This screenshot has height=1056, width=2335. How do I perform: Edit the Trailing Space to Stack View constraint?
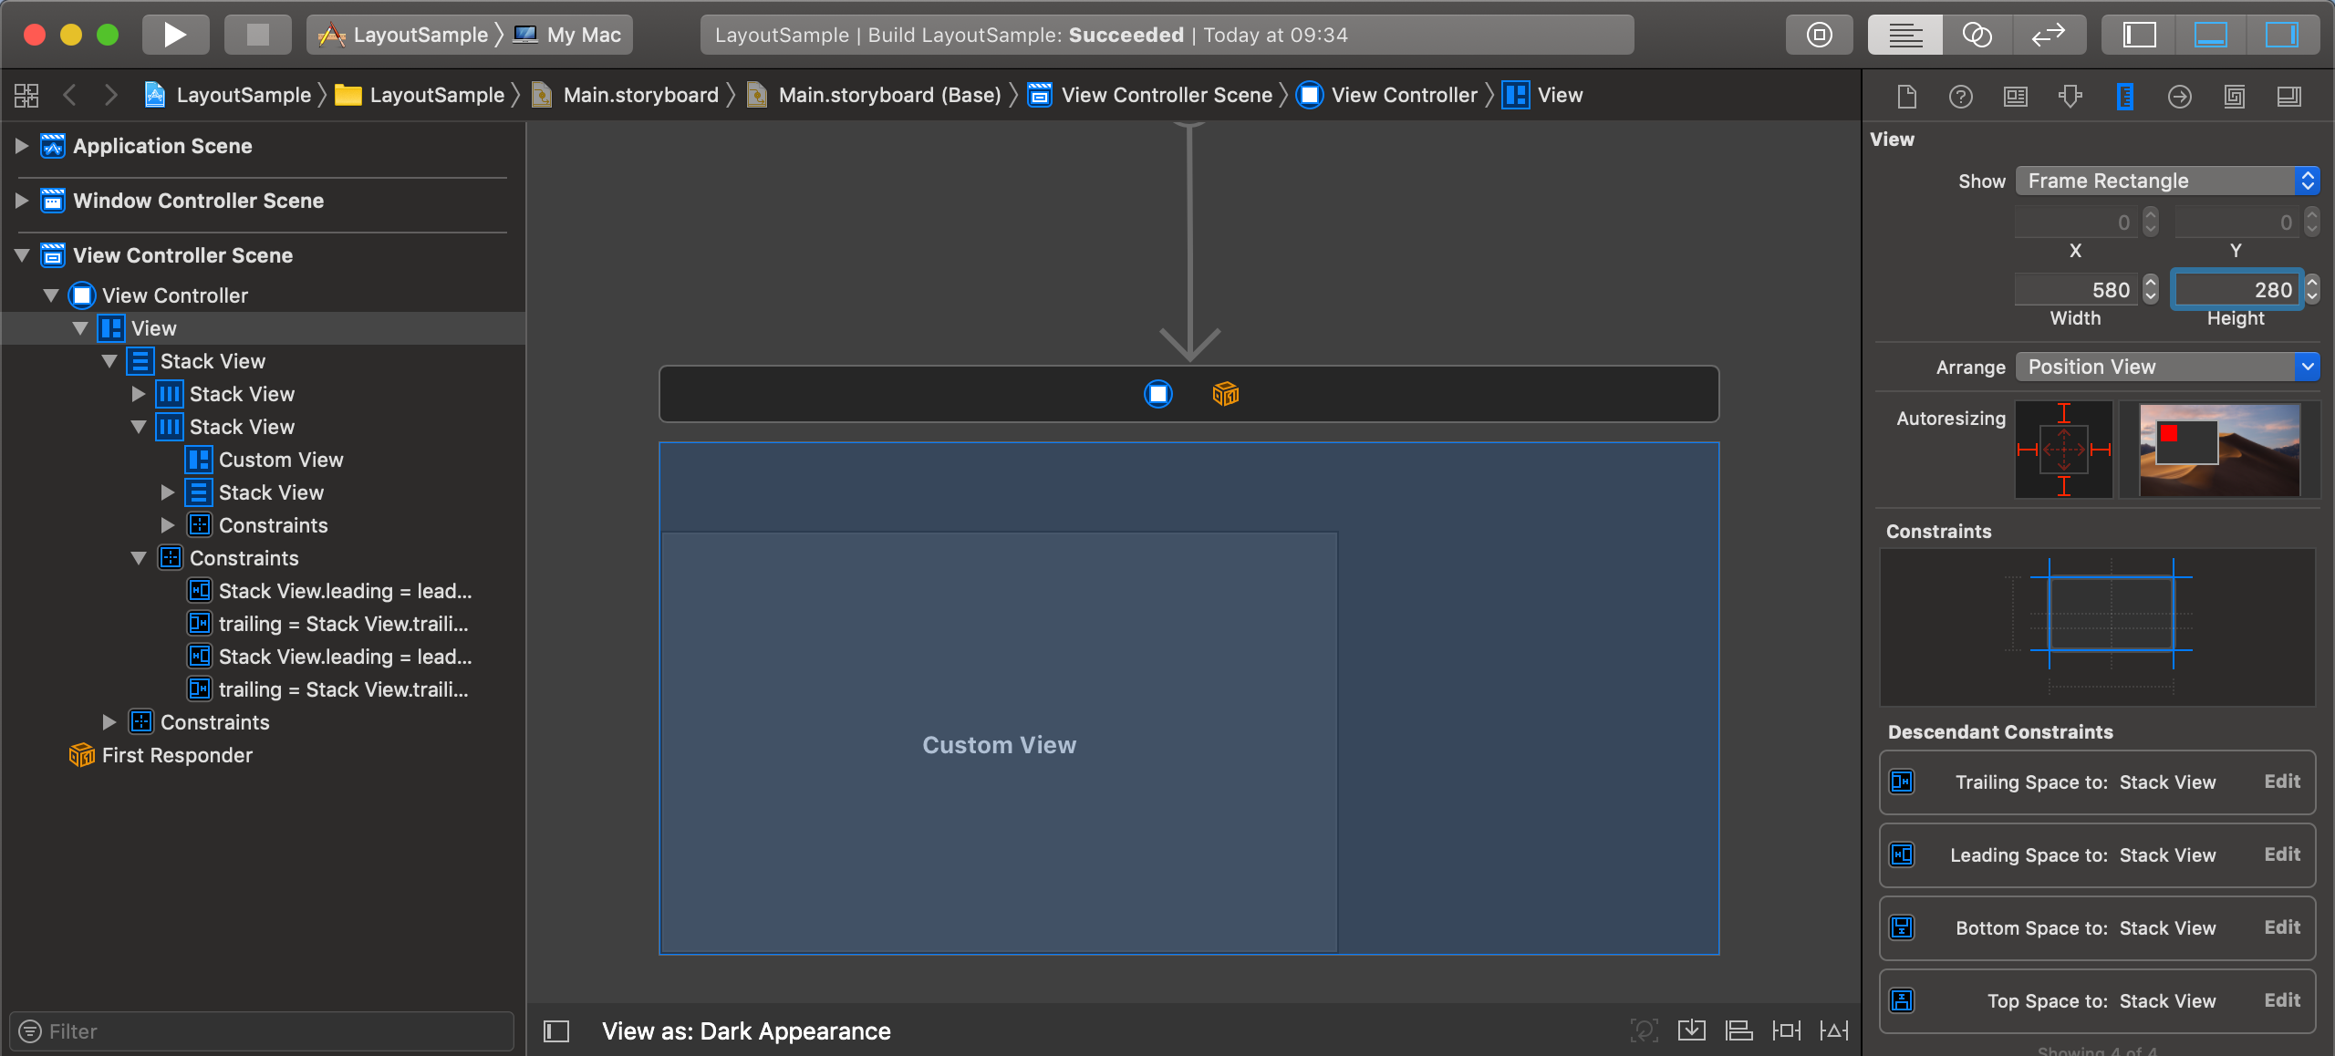[x=2283, y=782]
